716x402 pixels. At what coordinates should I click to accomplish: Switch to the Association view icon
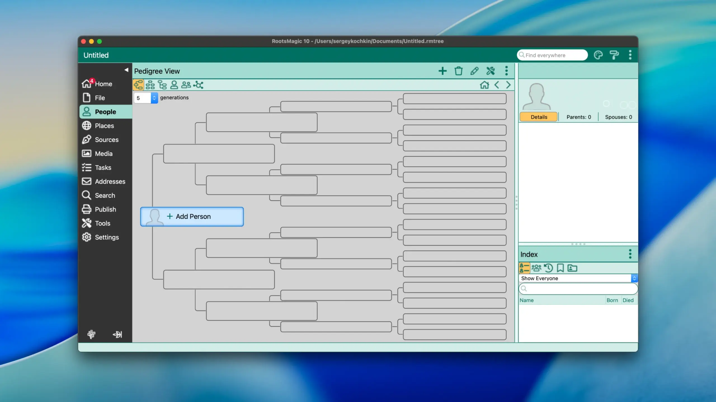tap(198, 85)
